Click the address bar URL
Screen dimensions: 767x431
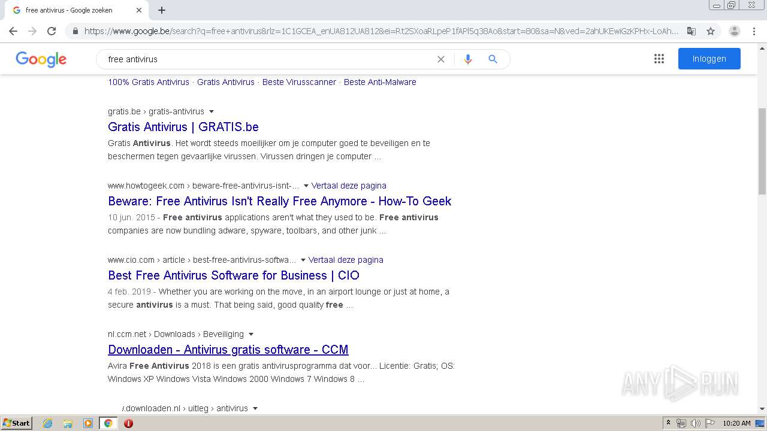point(381,31)
